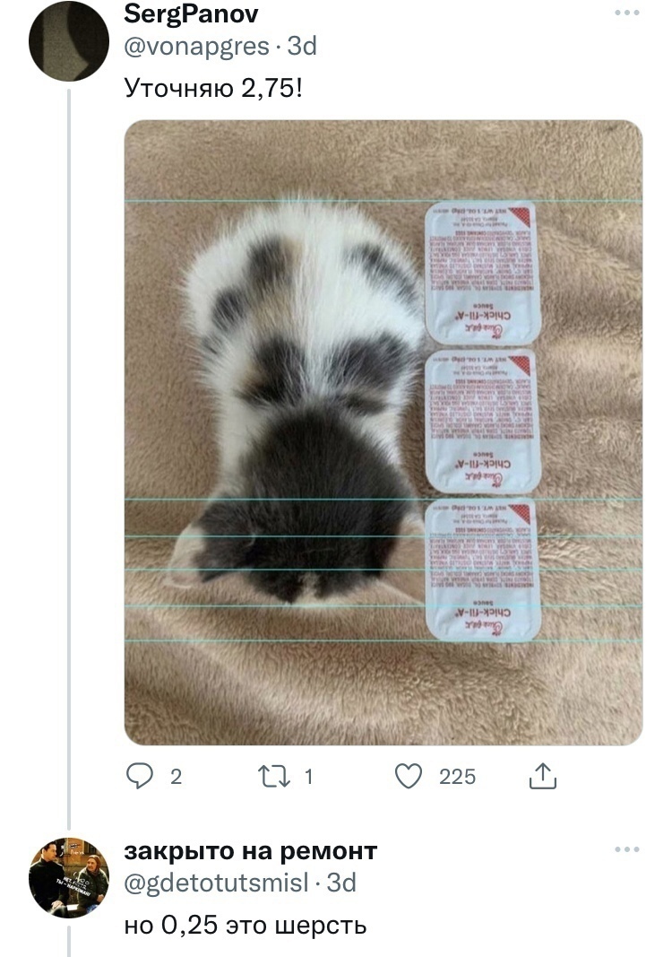Open more options on the reply tweet
The image size is (672, 957).
627,849
